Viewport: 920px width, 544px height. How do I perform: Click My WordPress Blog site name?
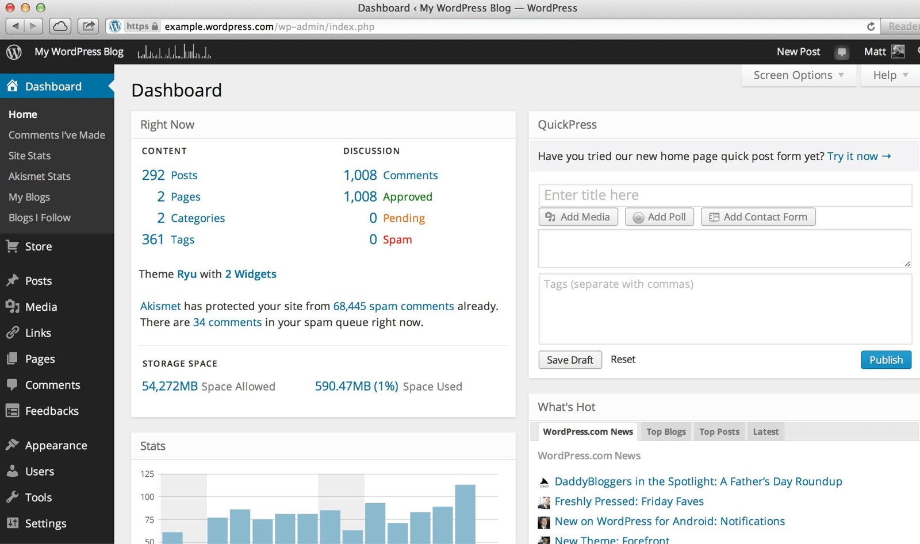(79, 52)
